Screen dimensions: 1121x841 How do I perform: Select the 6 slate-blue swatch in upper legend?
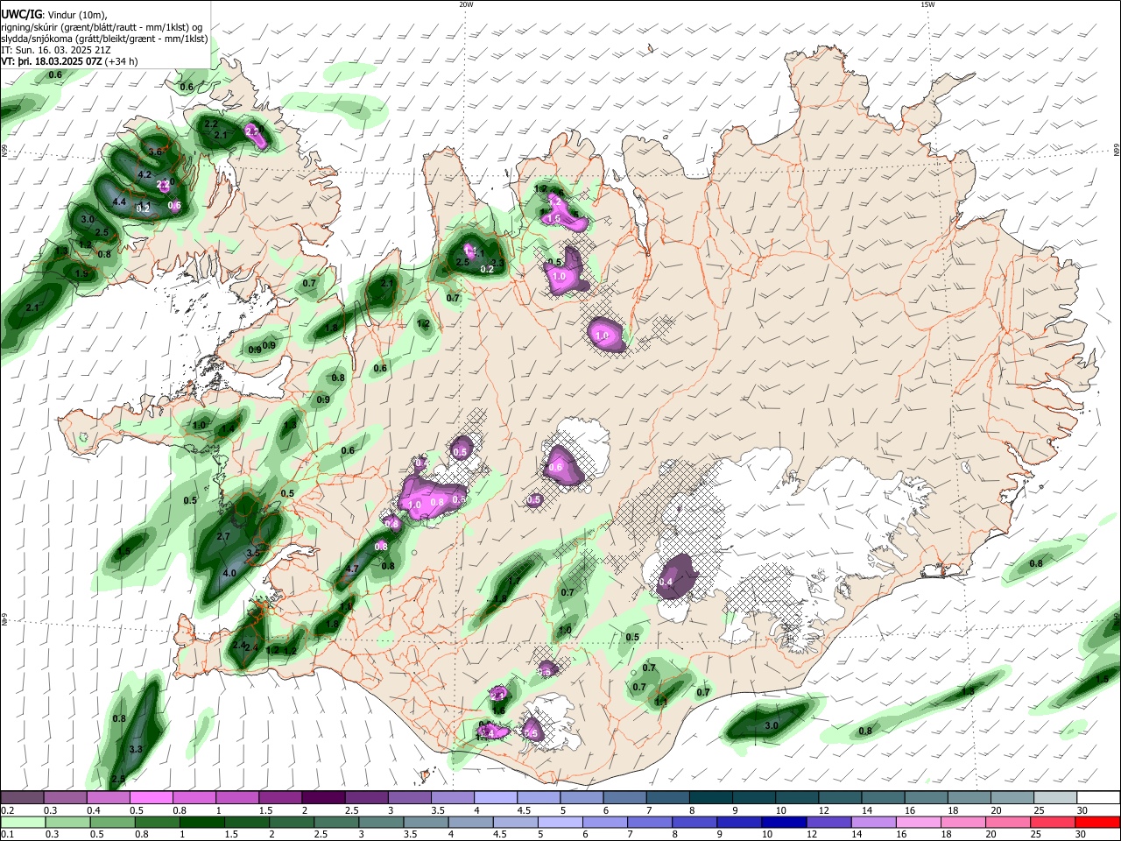point(624,797)
